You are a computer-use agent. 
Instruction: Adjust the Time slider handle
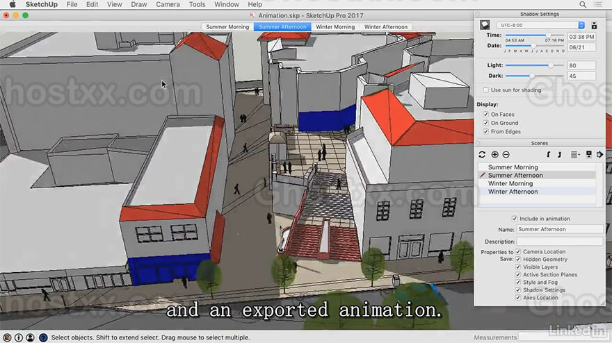click(547, 35)
